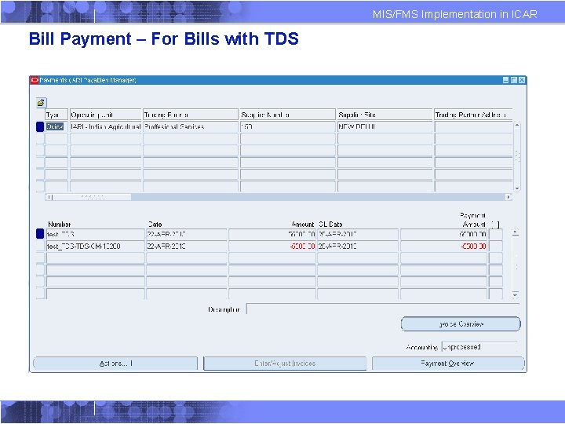
Task: Click up arrow of payments vertical scrollbar
Action: [x=517, y=125]
